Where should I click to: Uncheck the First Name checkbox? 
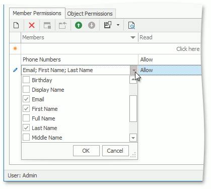point(26,108)
